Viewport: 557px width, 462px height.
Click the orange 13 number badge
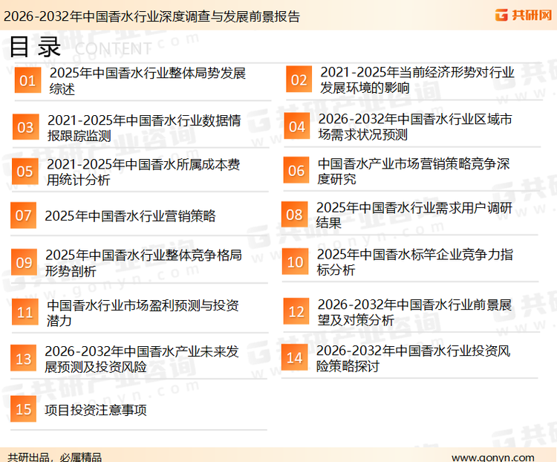tap(24, 358)
